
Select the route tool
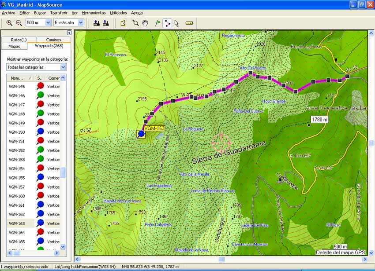point(167,23)
